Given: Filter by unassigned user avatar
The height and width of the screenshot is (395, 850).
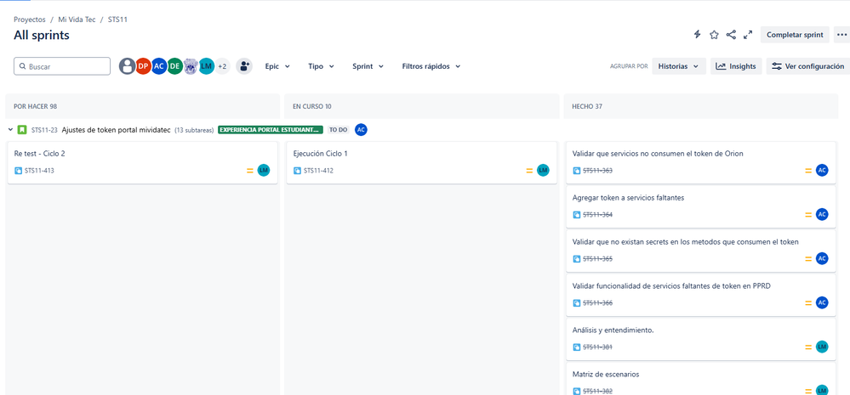Looking at the screenshot, I should pos(128,66).
